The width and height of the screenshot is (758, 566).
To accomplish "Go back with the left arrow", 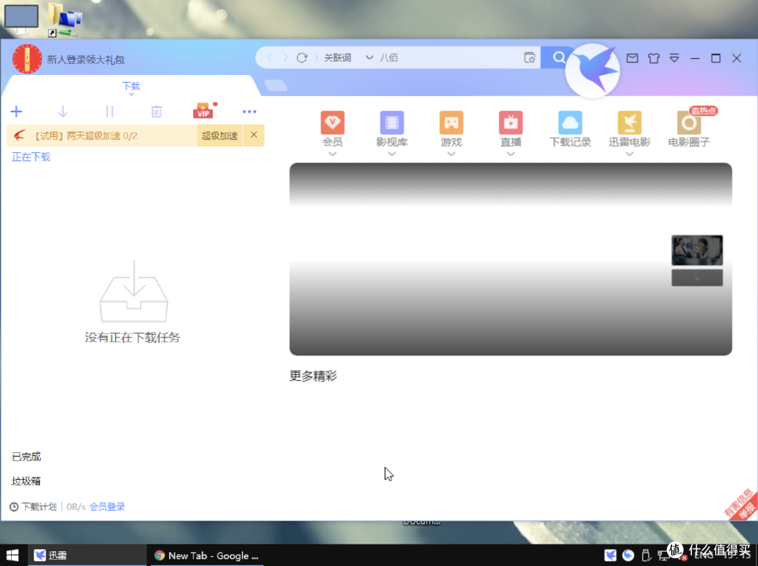I will tap(270, 58).
